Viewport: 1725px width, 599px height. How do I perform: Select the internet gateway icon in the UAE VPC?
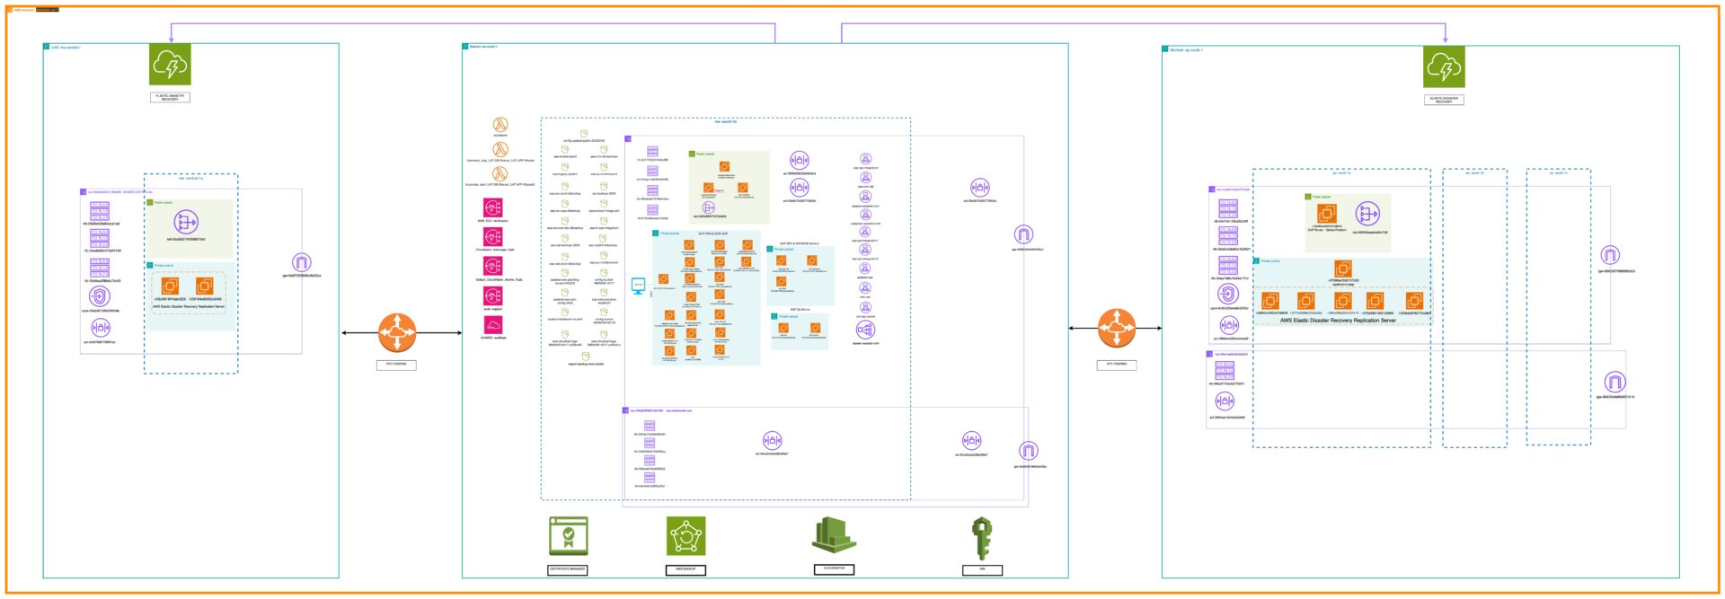[x=302, y=263]
